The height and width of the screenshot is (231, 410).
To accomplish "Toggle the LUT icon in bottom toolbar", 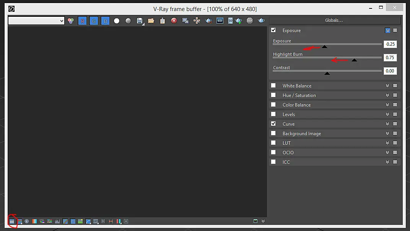I will (x=96, y=221).
